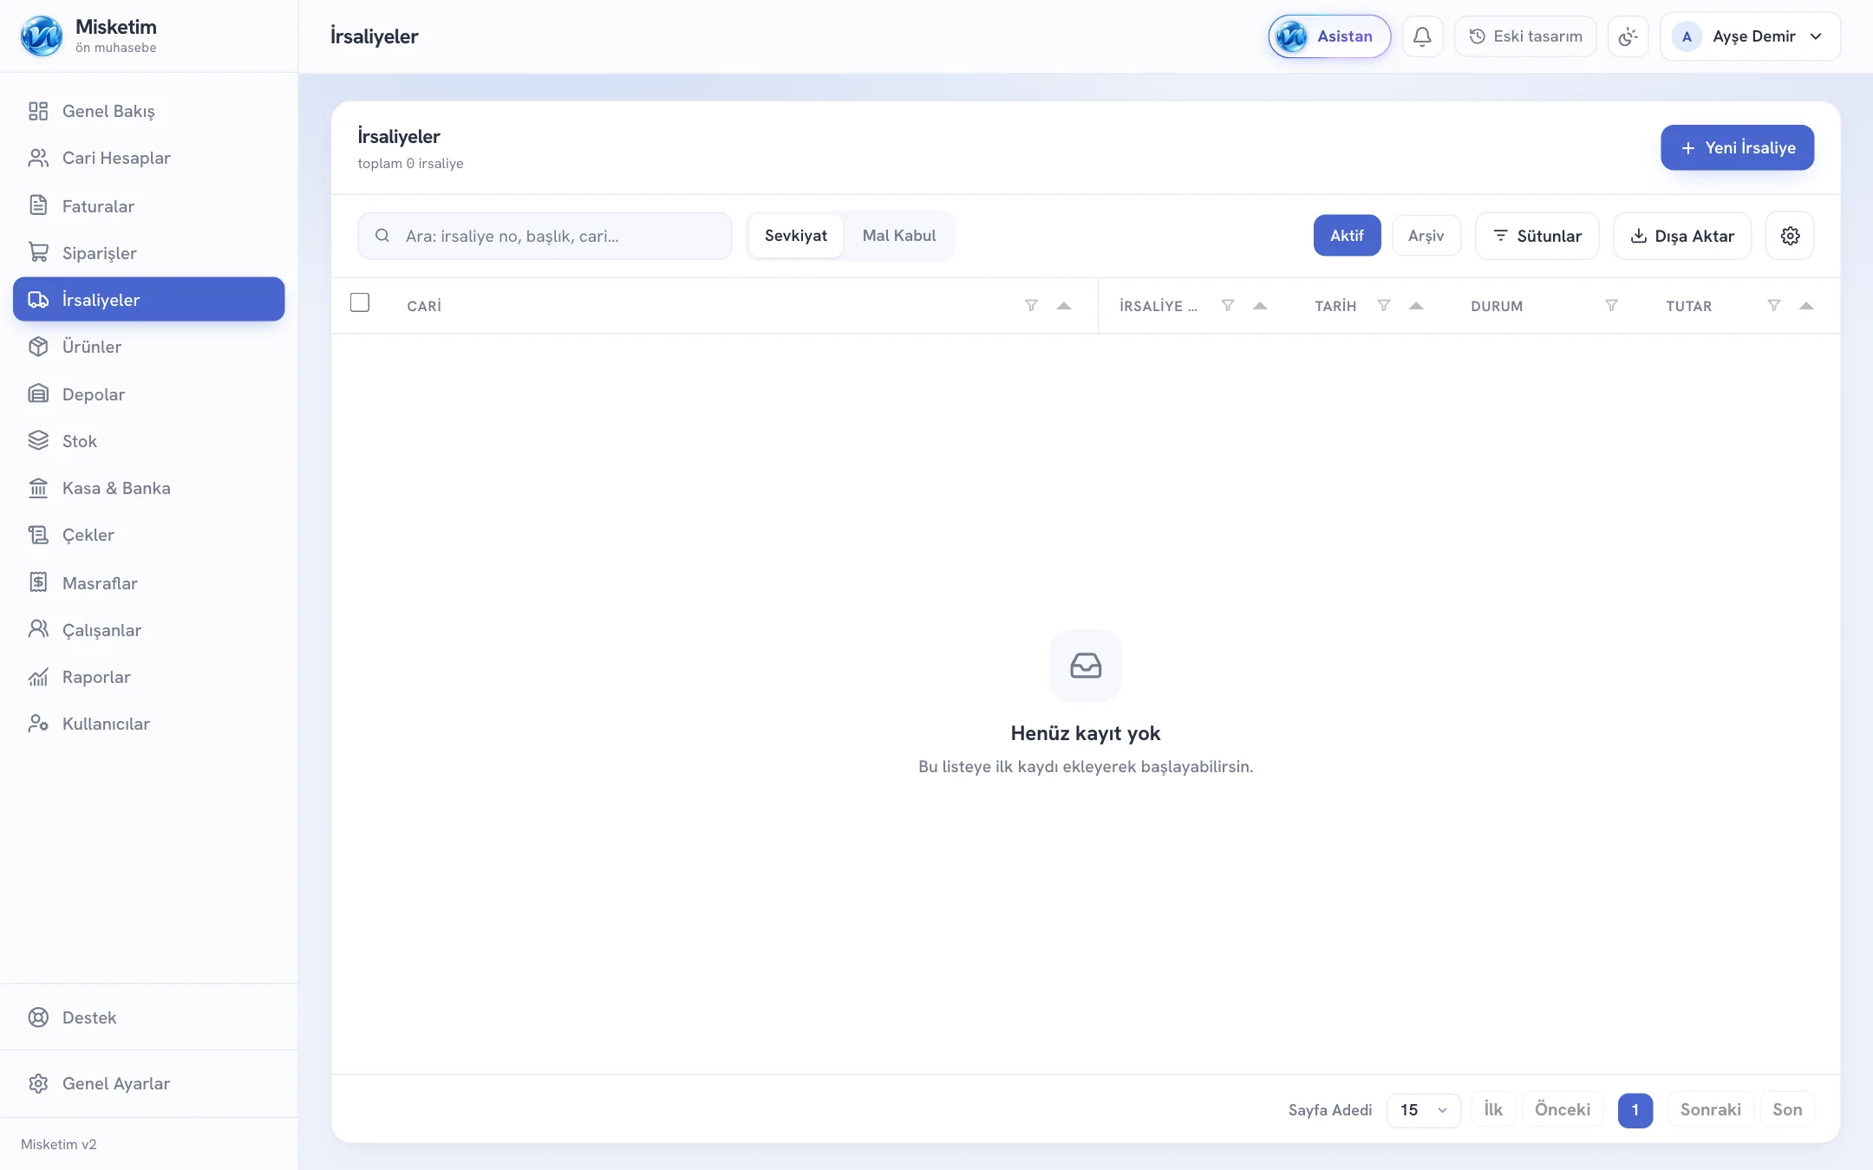Screen dimensions: 1873x1170
Task: Open the Sütunlar column chooser
Action: (x=1537, y=236)
